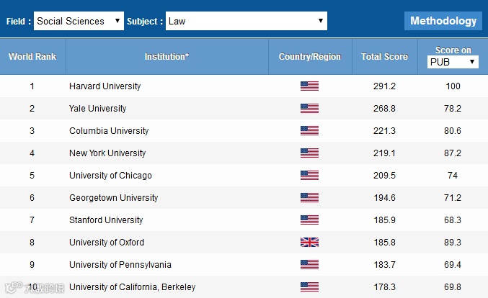The image size is (488, 298).
Task: Click the flag next to Columbia University
Action: tap(309, 131)
